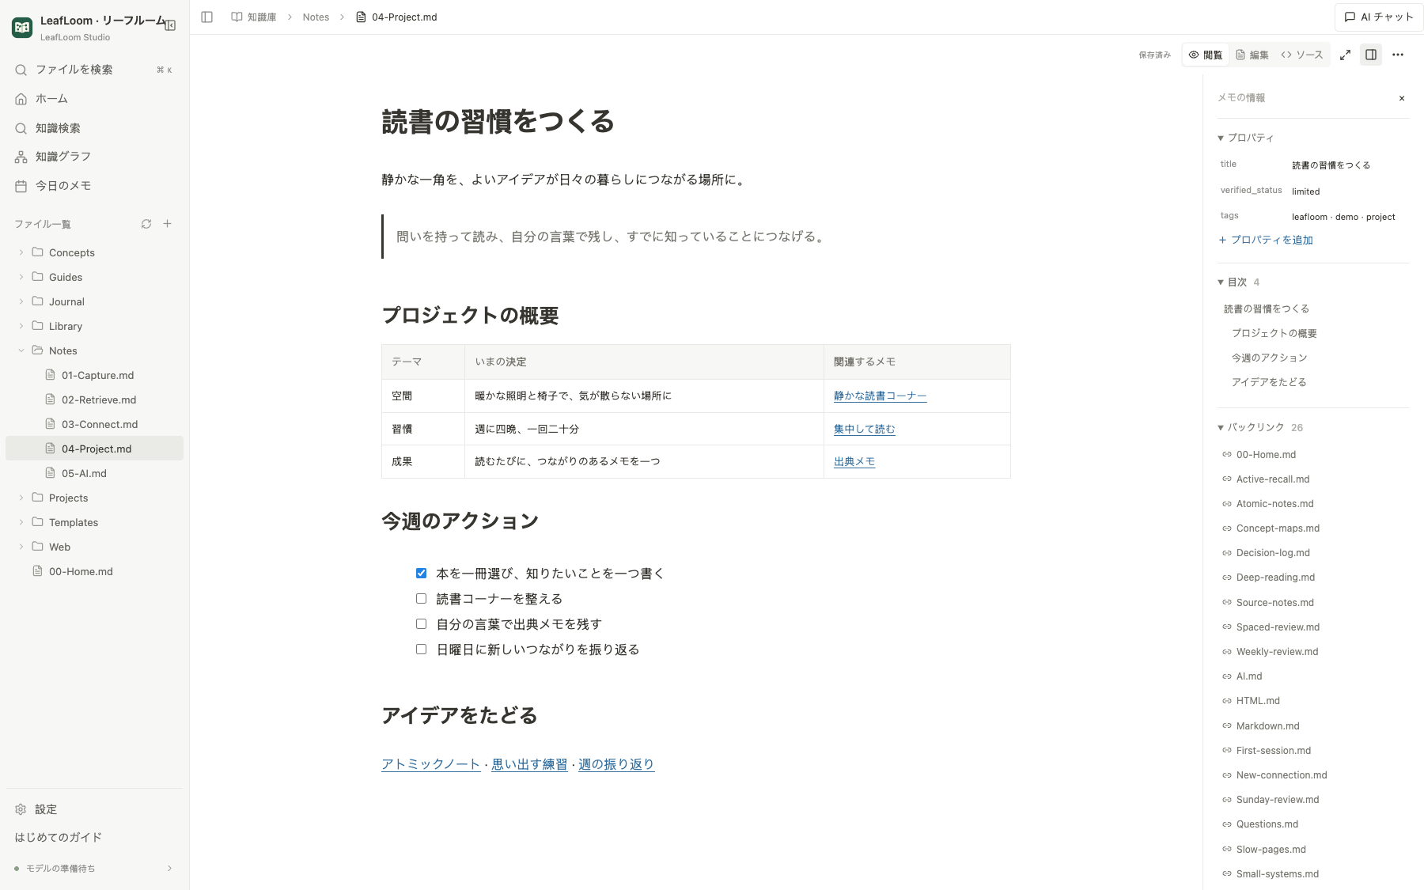The height and width of the screenshot is (890, 1424).
Task: Jump to 今週のアクション in 目次
Action: 1269,358
